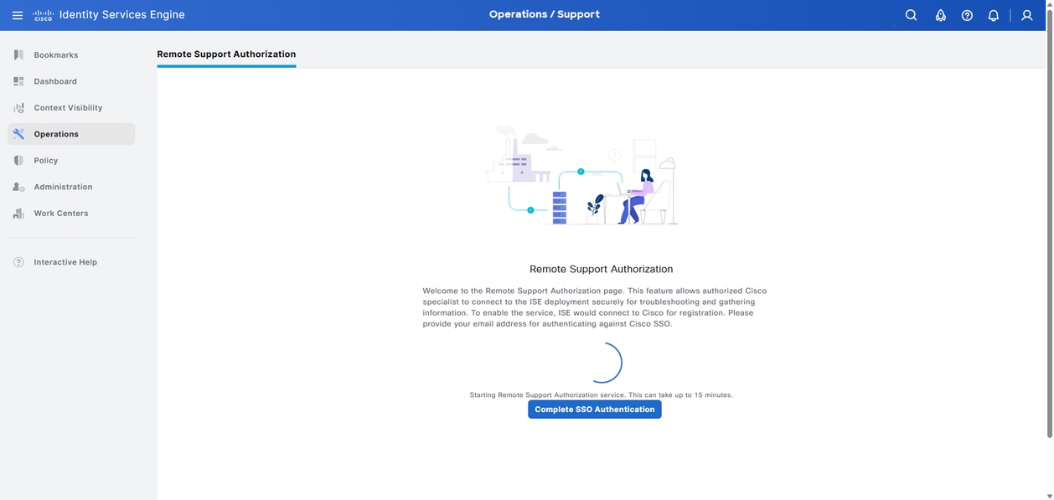Open the notifications bell
The image size is (1054, 500).
tap(993, 14)
